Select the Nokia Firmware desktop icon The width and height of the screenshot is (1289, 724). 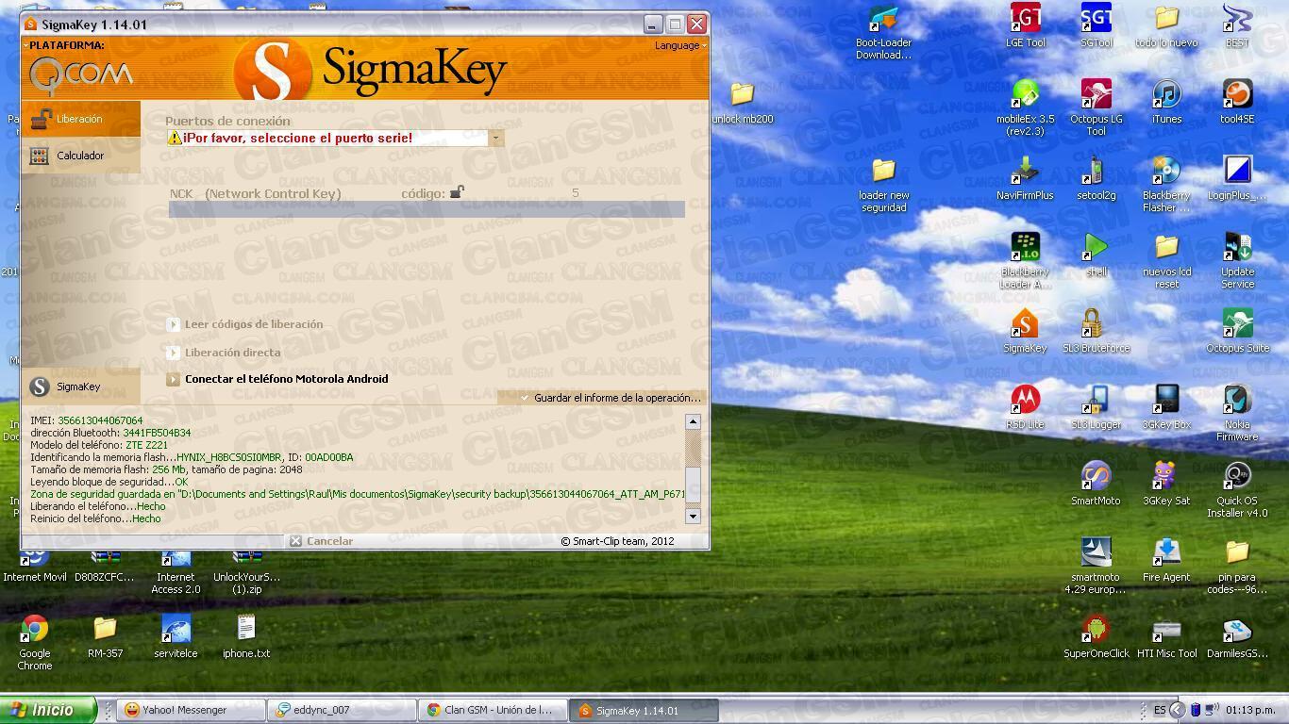(1237, 414)
